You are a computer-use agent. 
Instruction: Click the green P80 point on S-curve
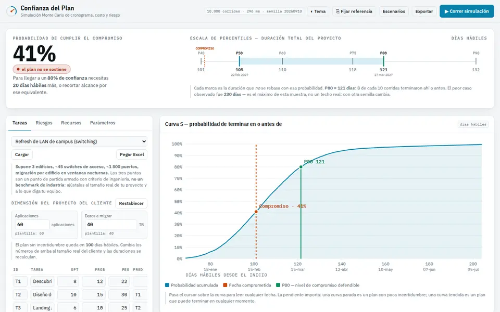pyautogui.click(x=301, y=167)
